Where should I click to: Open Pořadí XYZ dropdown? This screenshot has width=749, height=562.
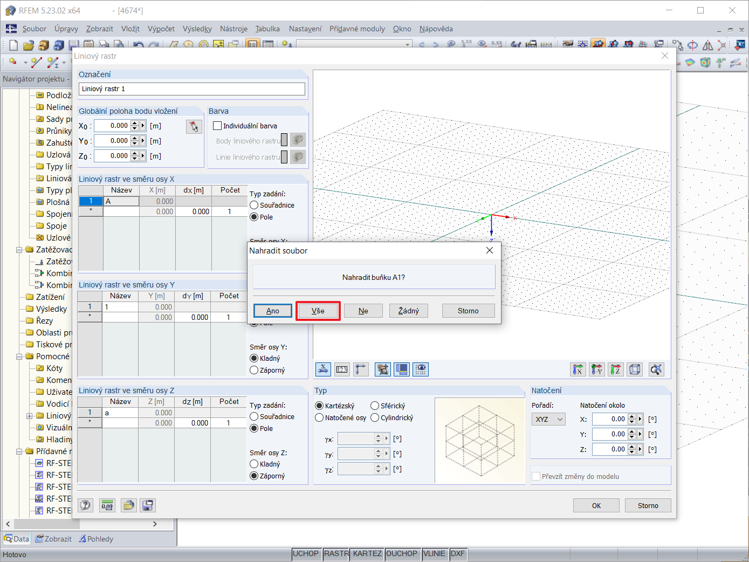pyautogui.click(x=548, y=419)
